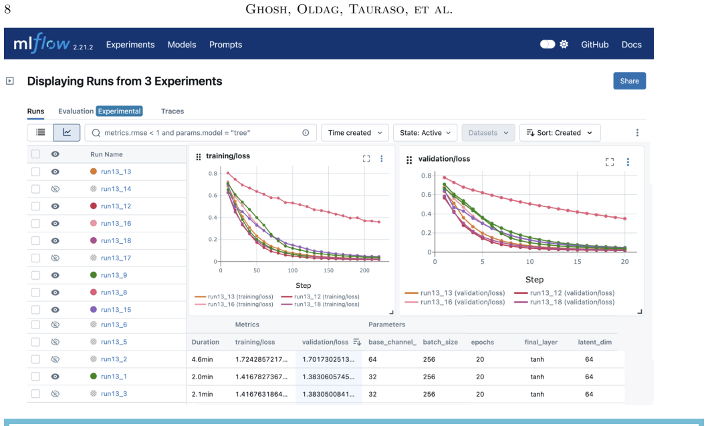Open the run13_12 run link
Image resolution: width=708 pixels, height=426 pixels.
[116, 206]
